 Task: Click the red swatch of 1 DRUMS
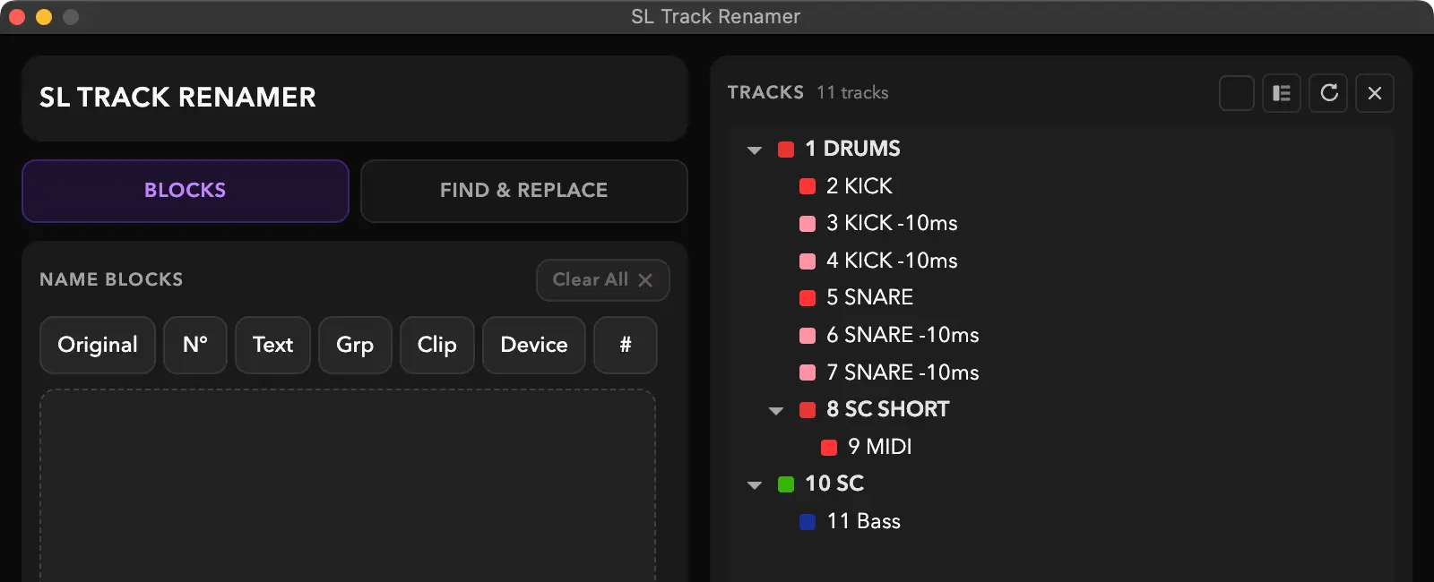(x=786, y=150)
